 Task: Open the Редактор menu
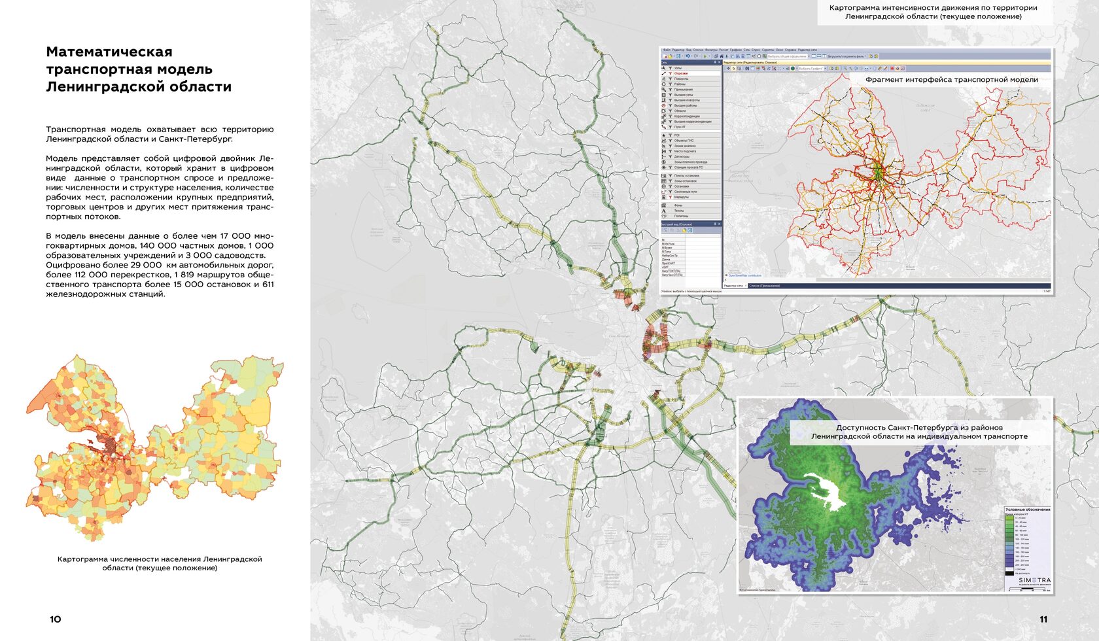point(678,50)
